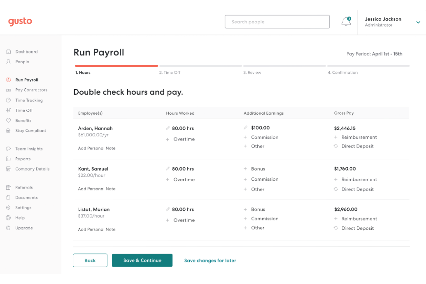Screen dimensions: 426x284
Task: Click the Dashboard home icon in sidebar
Action: 9,52
